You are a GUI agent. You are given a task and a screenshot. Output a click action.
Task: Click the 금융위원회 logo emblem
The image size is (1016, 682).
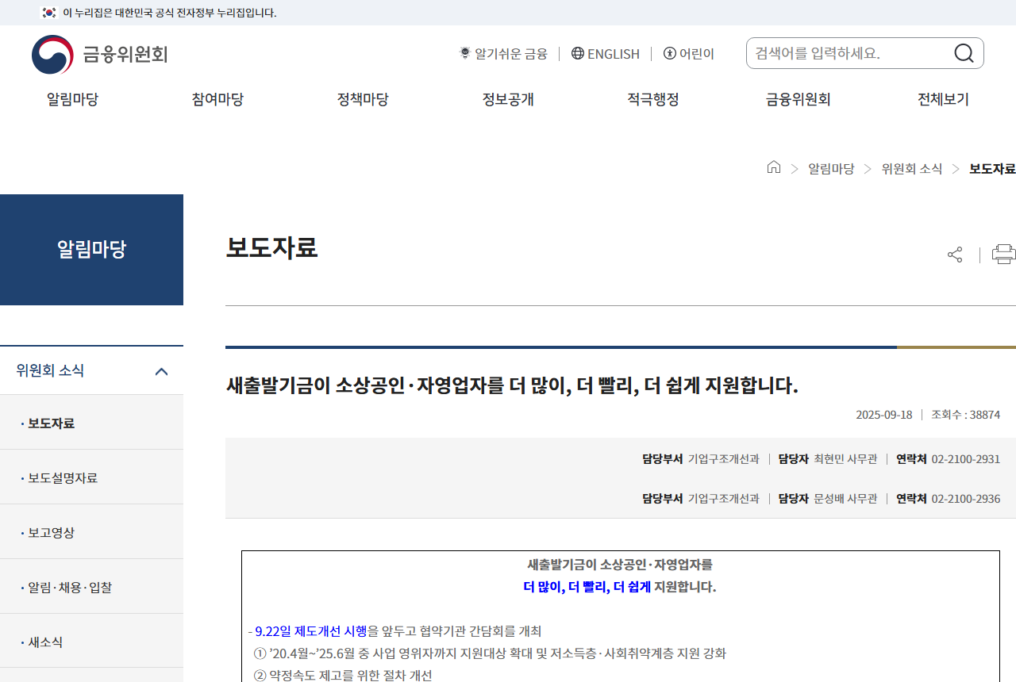[52, 55]
